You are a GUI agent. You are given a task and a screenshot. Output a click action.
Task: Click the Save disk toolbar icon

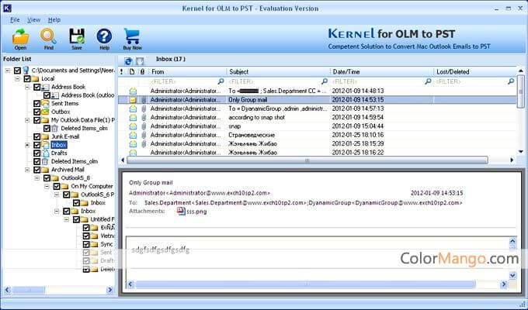(76, 36)
